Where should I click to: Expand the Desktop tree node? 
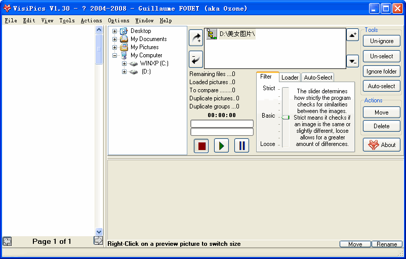click(115, 31)
